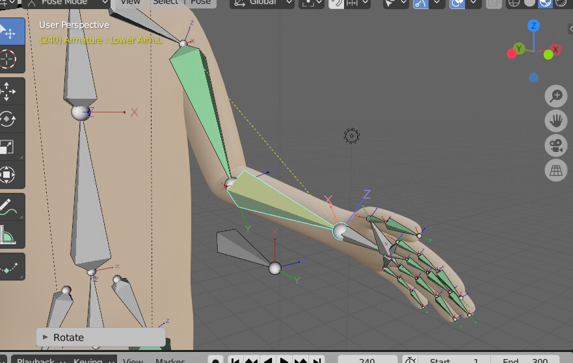Toggle snapping with the magnet icon
Viewport: 573px width, 363px height.
[336, 3]
